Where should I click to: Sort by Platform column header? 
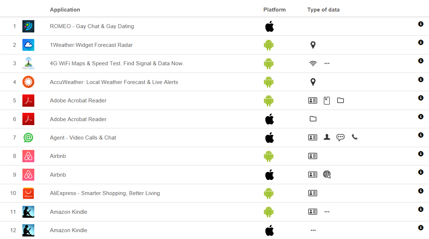[274, 10]
